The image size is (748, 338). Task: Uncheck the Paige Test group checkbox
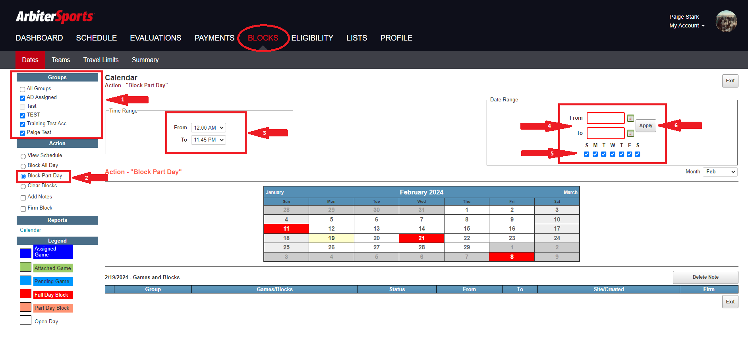[x=23, y=133]
